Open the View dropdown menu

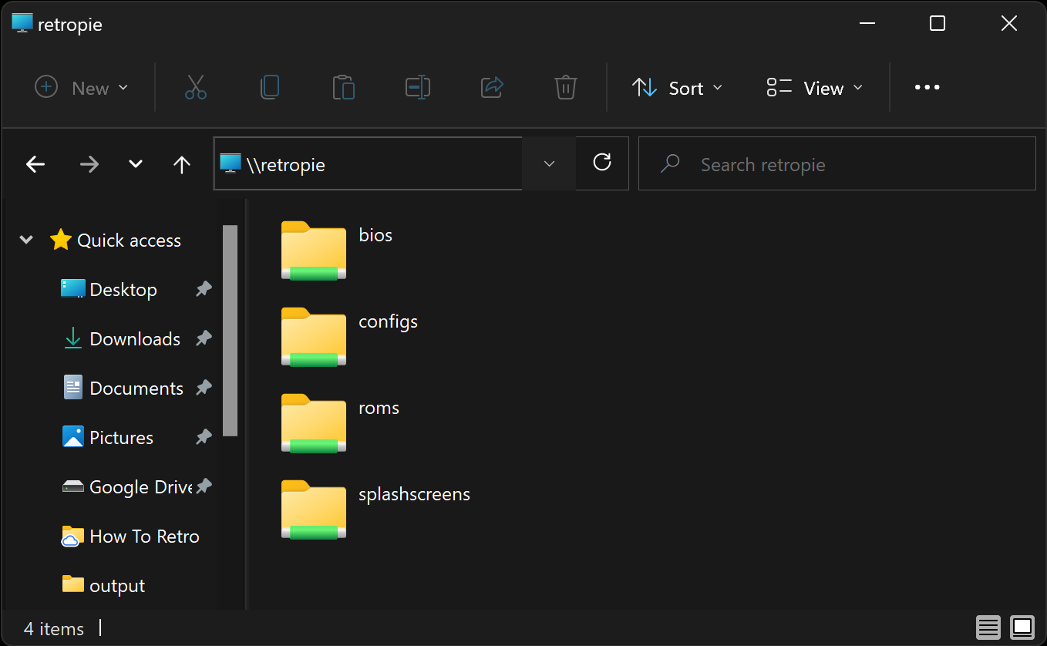point(815,88)
